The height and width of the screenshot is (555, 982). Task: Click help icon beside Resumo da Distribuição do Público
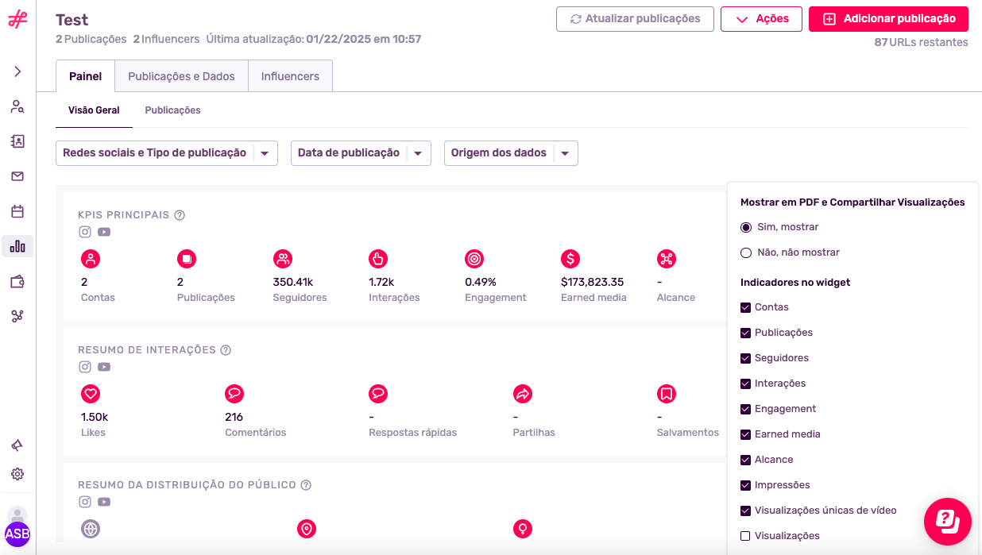click(306, 485)
